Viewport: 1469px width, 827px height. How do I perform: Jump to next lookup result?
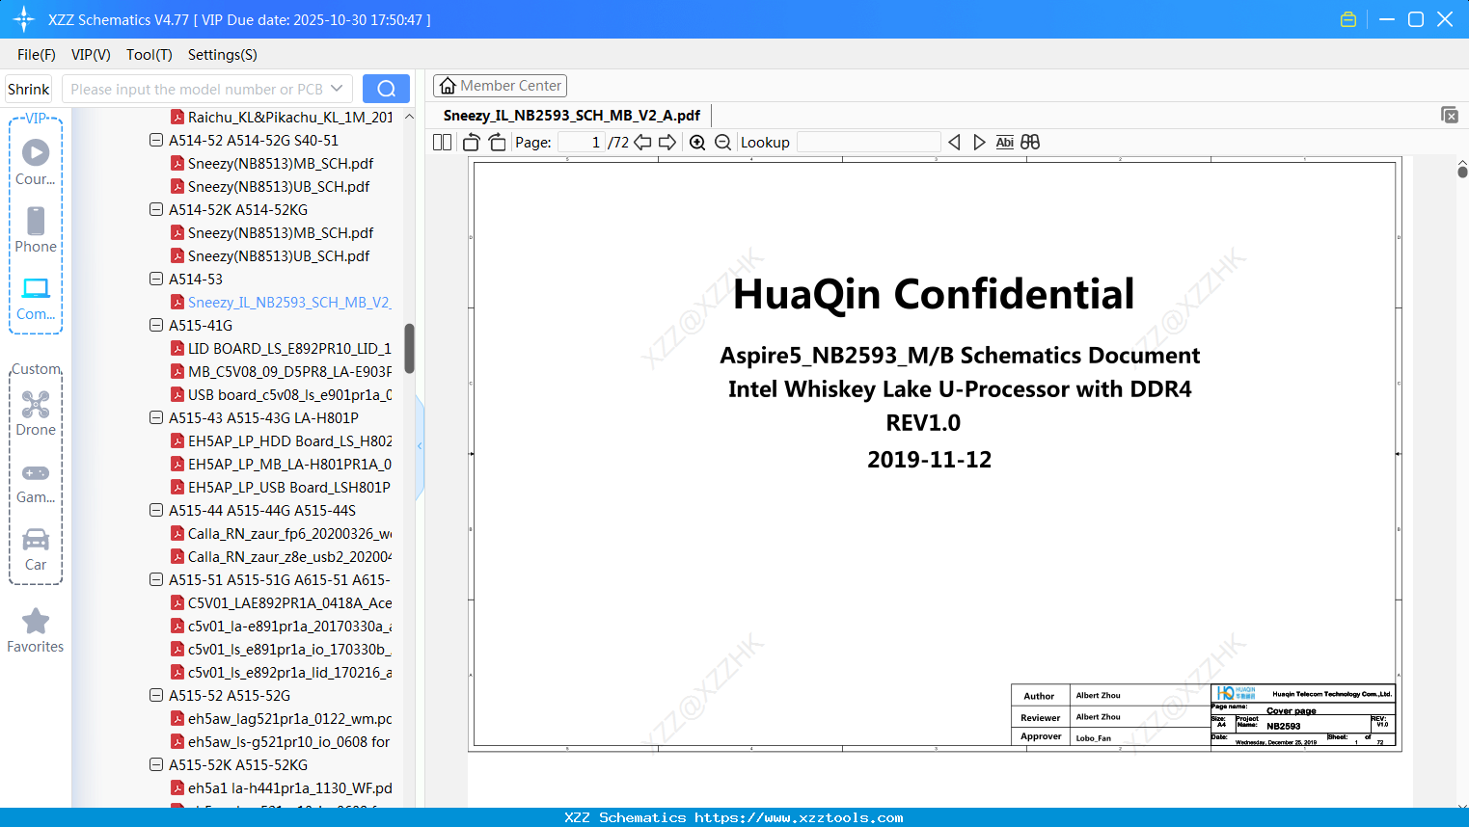[x=979, y=143]
